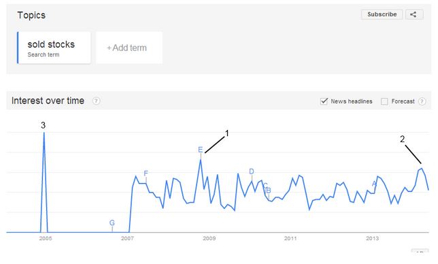Click news headline marker D
Image resolution: width=438 pixels, height=264 pixels.
pyautogui.click(x=252, y=171)
